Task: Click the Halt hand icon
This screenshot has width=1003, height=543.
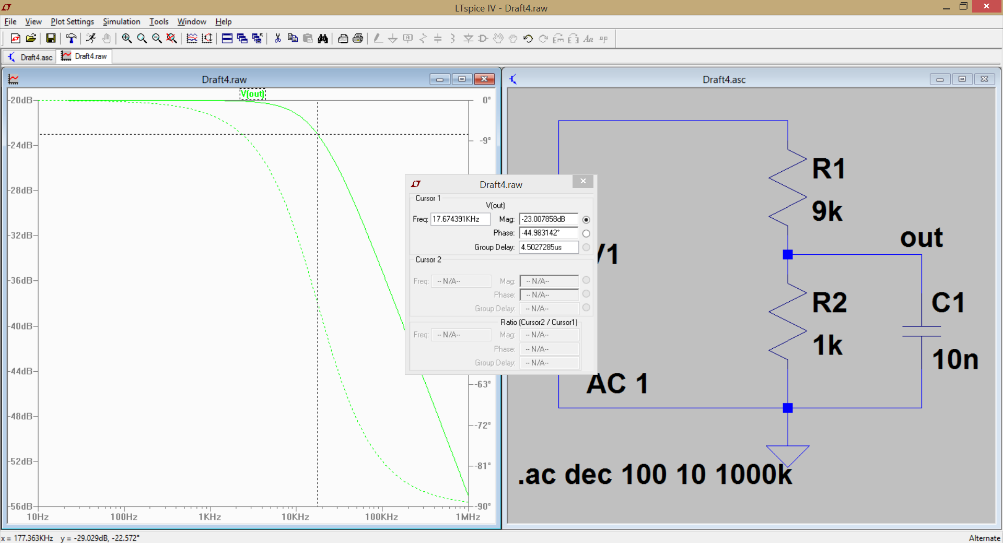Action: [106, 38]
